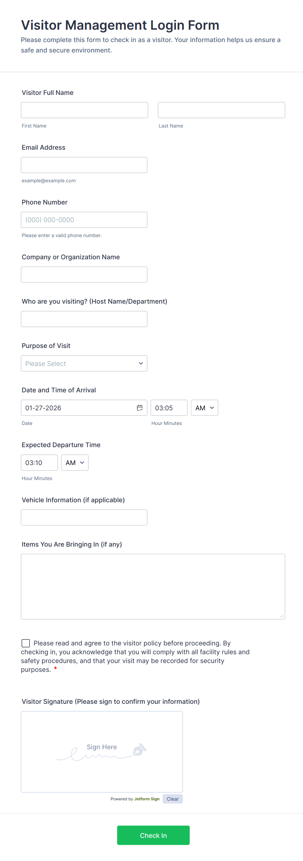
Task: Click the host name visiting field
Action: 84,319
